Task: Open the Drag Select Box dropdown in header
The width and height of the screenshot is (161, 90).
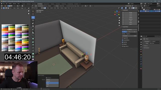Action: click(x=63, y=6)
